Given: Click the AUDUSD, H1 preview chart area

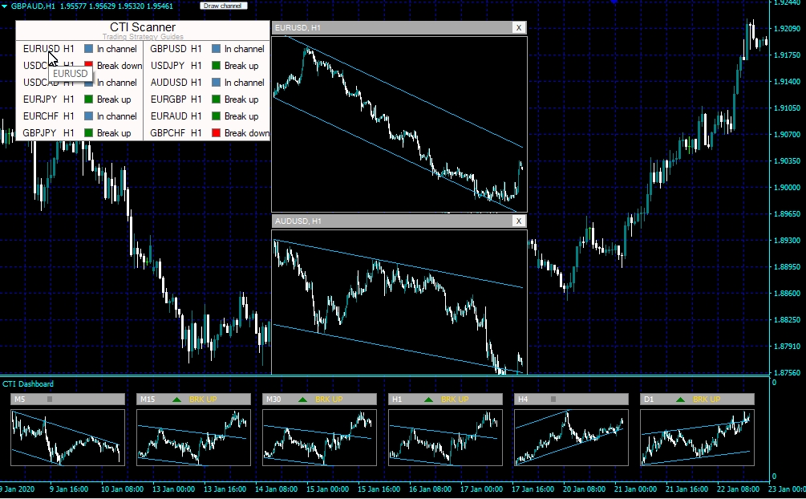Looking at the screenshot, I should point(399,302).
